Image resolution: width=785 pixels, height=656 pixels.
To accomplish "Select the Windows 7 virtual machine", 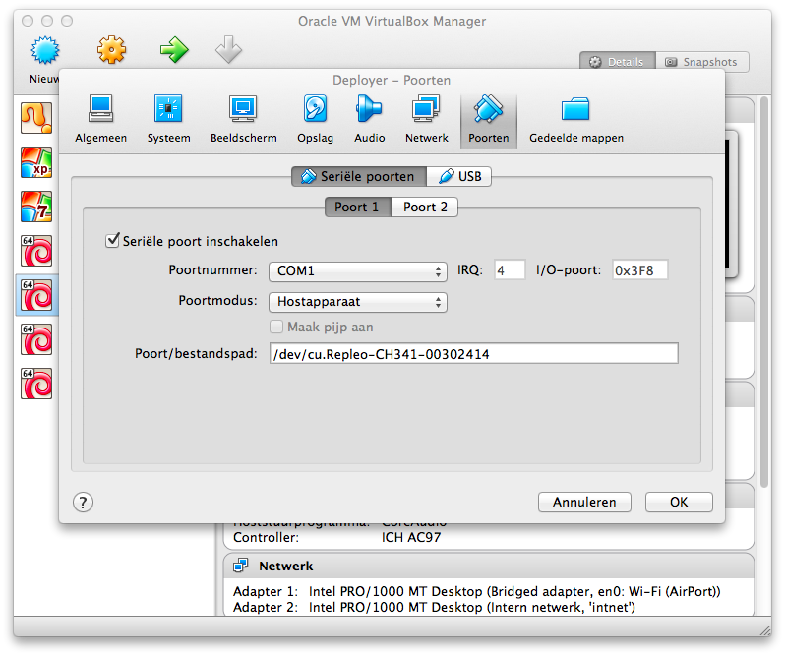I will click(36, 207).
